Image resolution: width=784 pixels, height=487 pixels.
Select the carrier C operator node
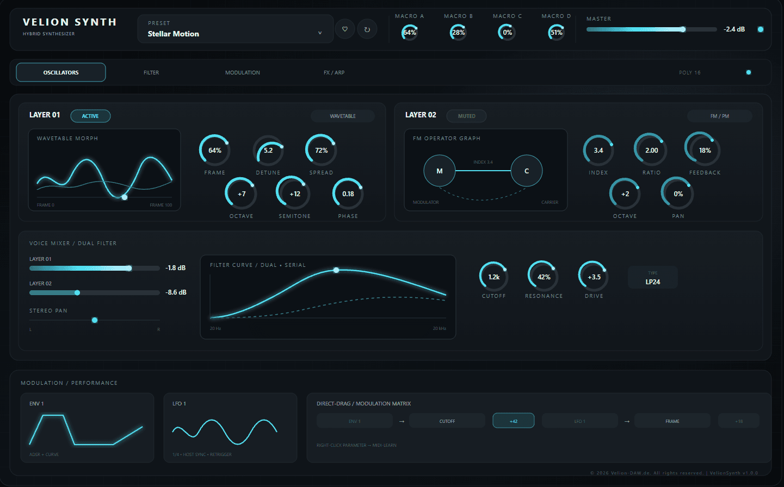point(527,171)
